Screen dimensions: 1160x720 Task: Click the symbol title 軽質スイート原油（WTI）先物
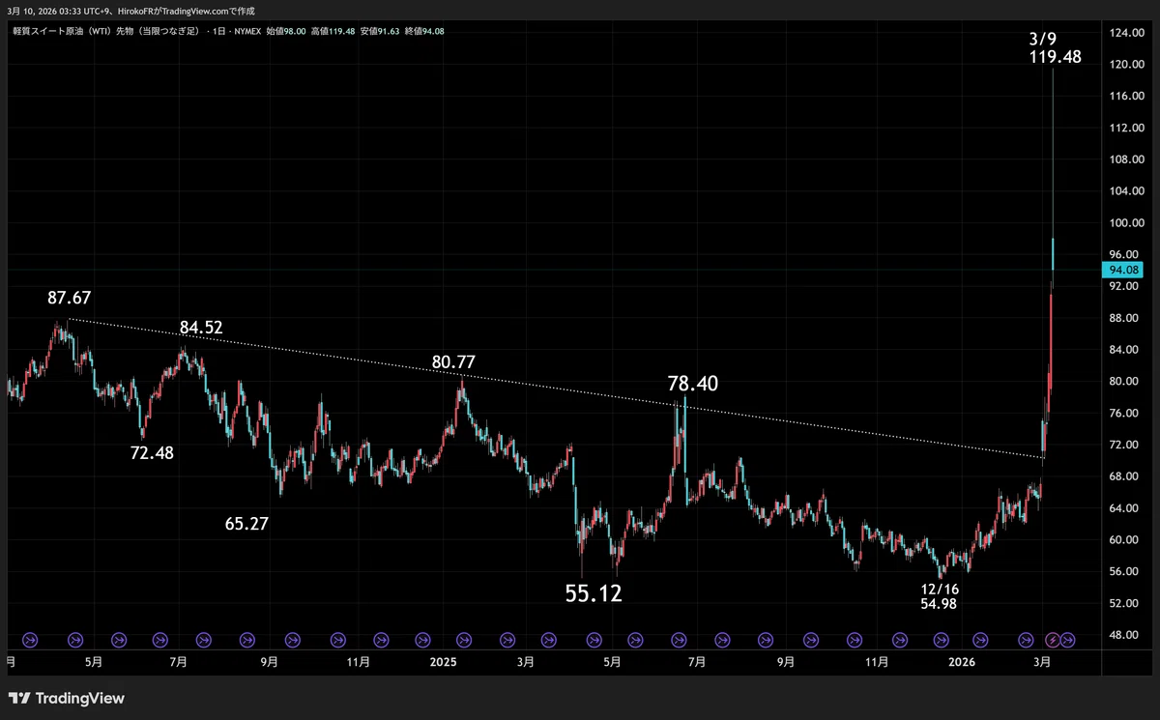pyautogui.click(x=107, y=31)
